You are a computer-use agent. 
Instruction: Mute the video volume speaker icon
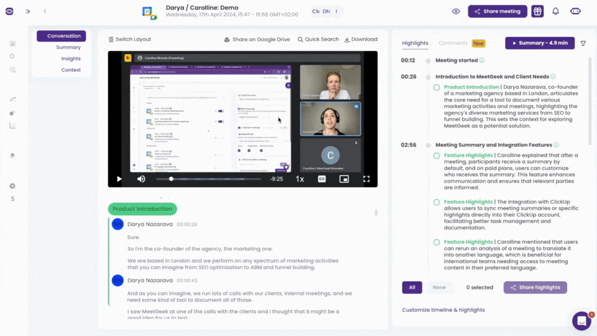[x=141, y=179]
